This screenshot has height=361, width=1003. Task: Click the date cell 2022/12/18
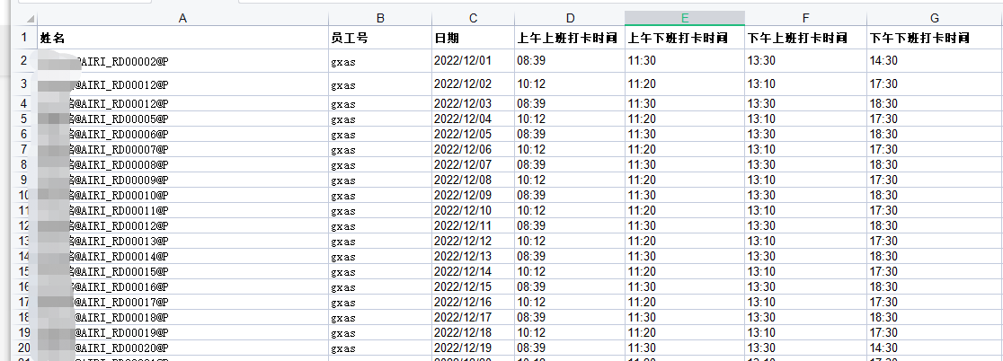tap(474, 333)
